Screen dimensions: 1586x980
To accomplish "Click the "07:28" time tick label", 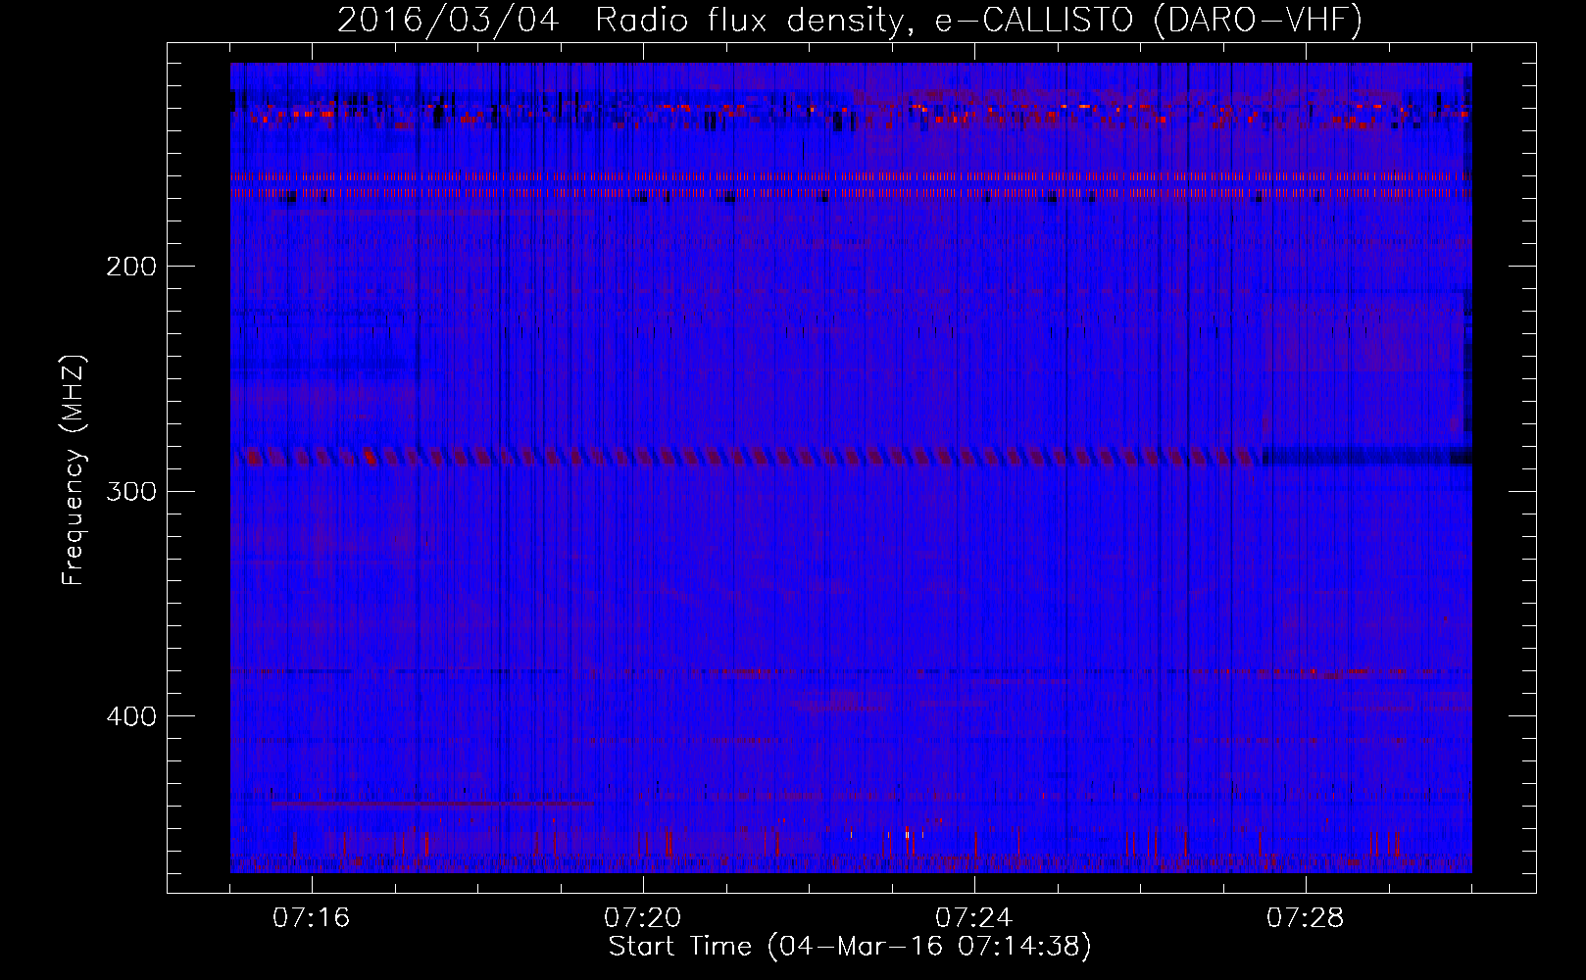I will pyautogui.click(x=1306, y=918).
